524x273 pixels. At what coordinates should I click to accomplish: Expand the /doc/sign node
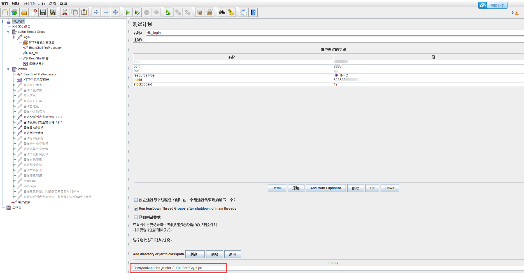[14, 186]
